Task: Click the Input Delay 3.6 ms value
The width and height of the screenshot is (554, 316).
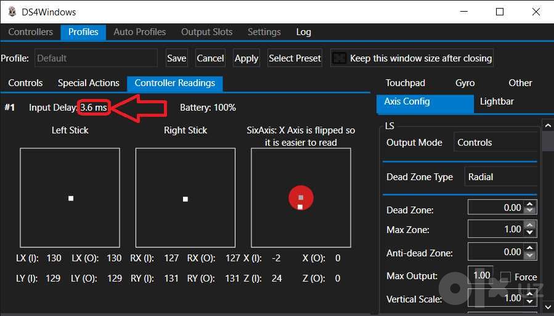Action: (94, 108)
